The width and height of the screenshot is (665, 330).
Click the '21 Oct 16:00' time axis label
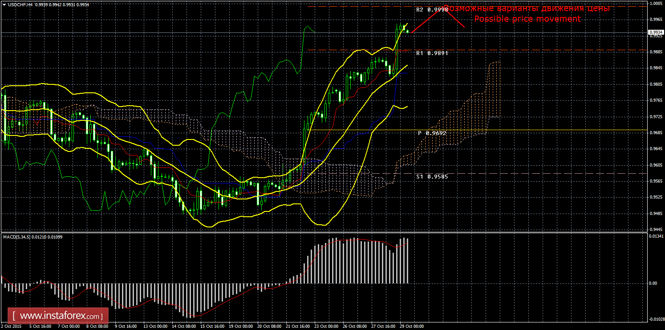click(297, 326)
